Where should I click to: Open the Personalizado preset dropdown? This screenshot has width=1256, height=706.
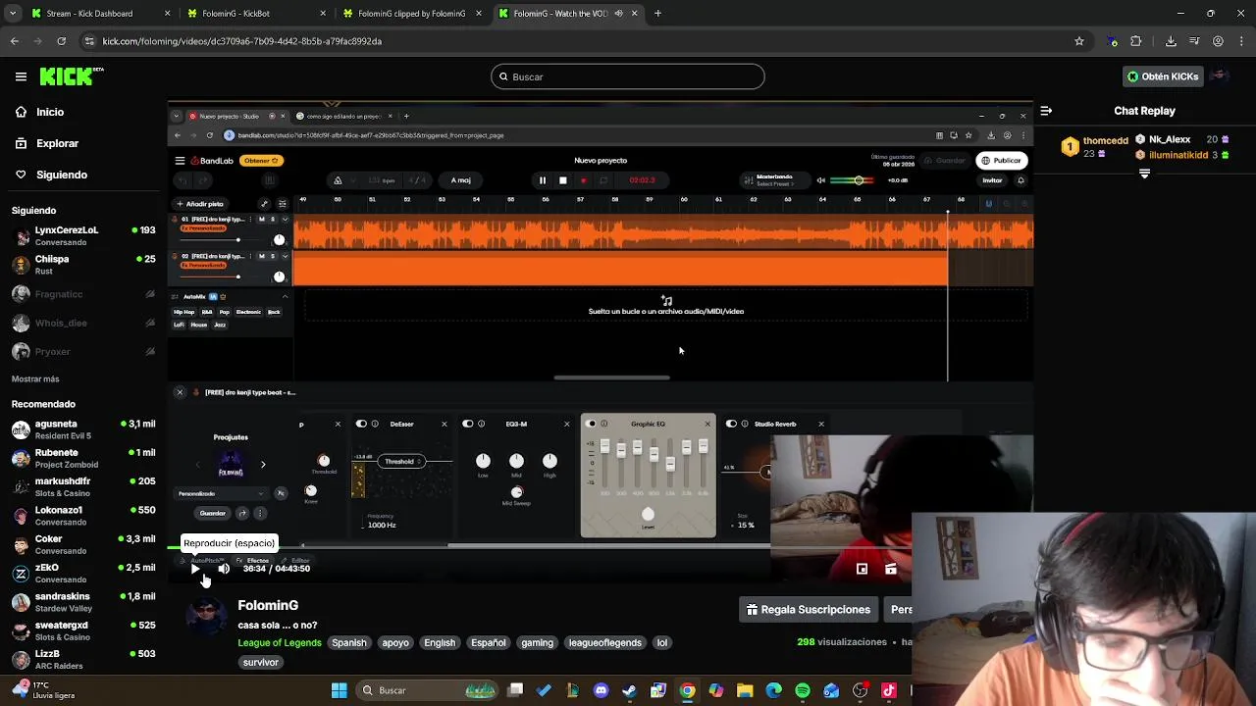[x=221, y=493]
